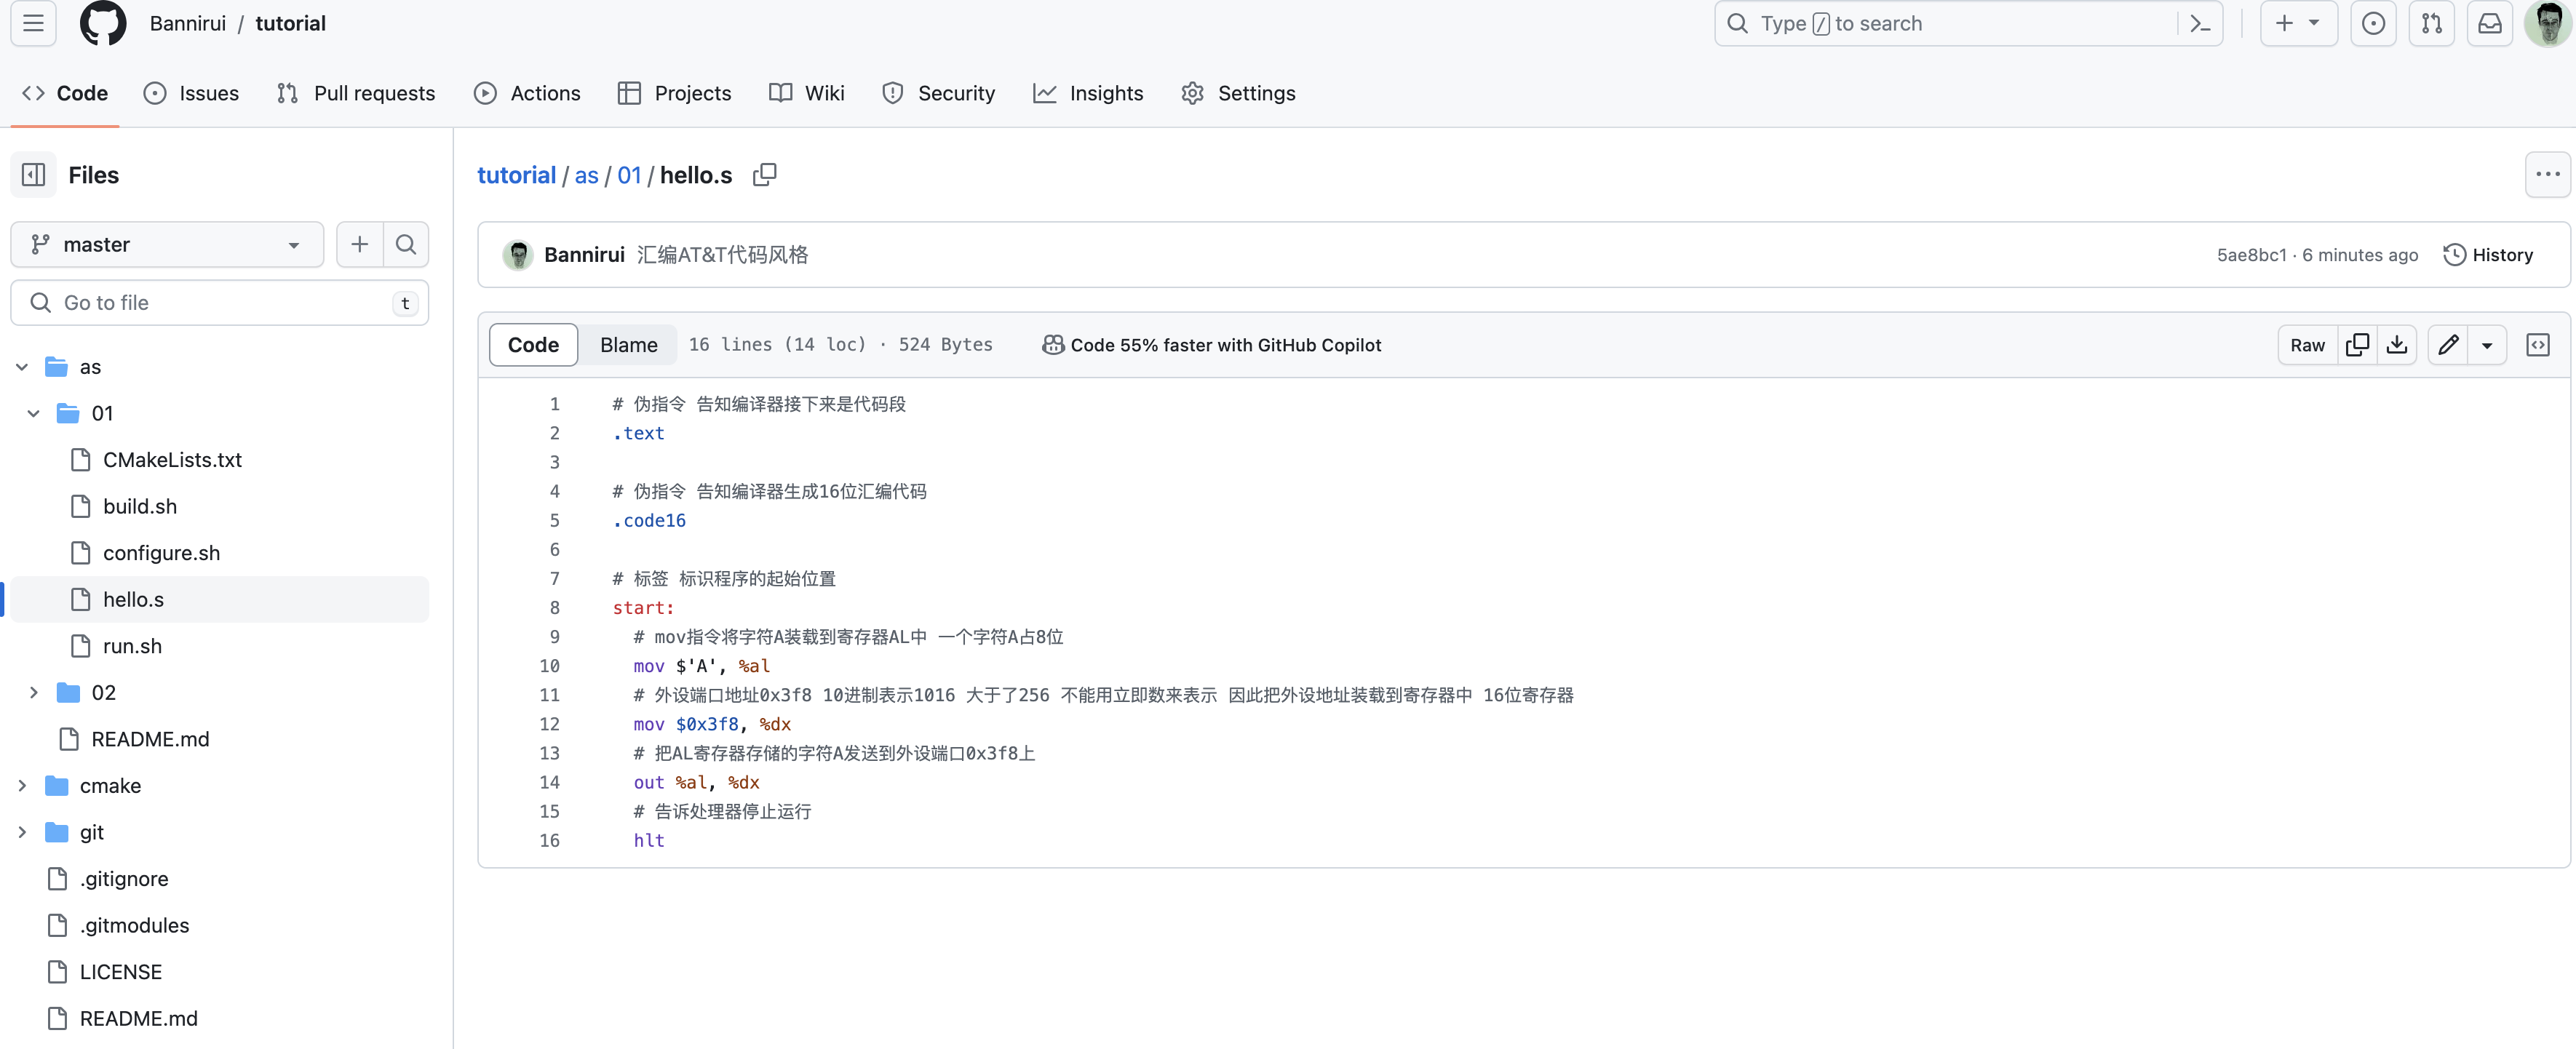Viewport: 2576px width, 1049px height.
Task: Copy file path next to hello.s
Action: tap(765, 175)
